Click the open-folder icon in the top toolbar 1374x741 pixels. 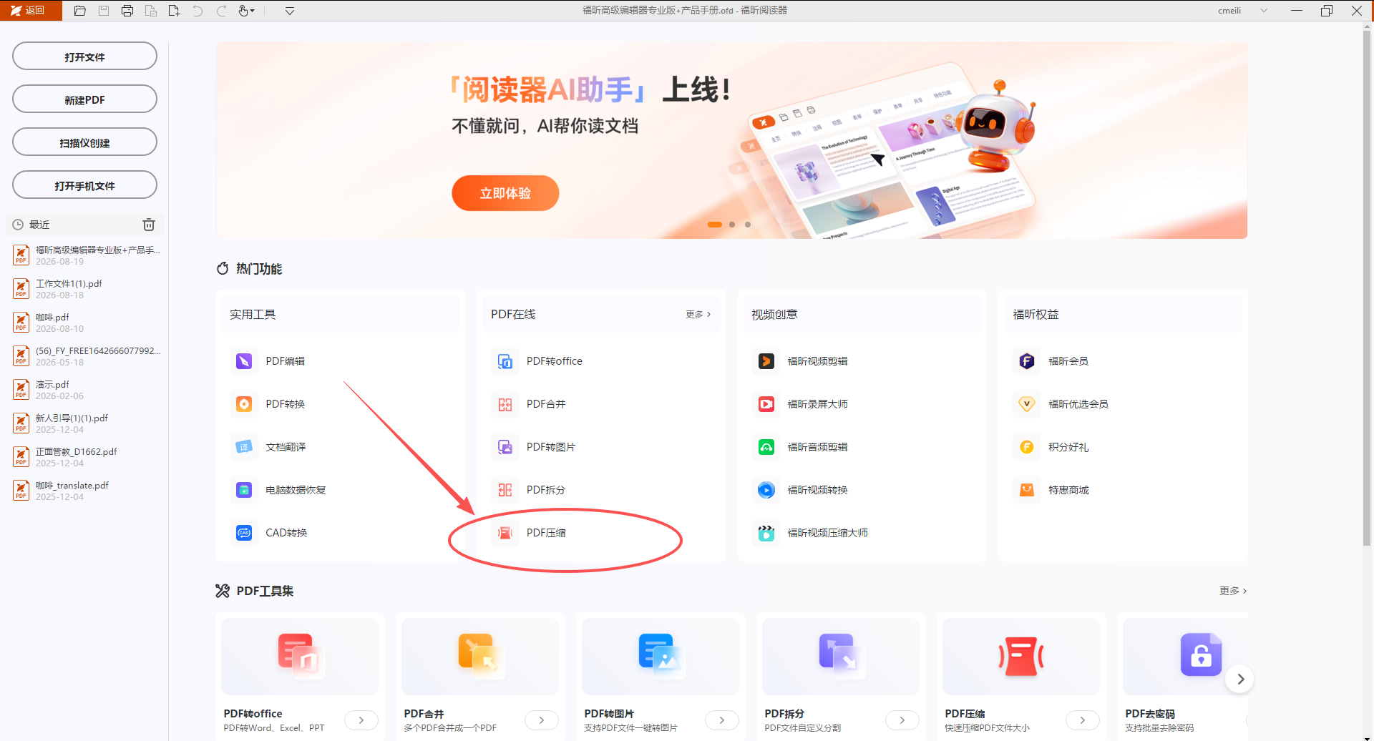80,11
